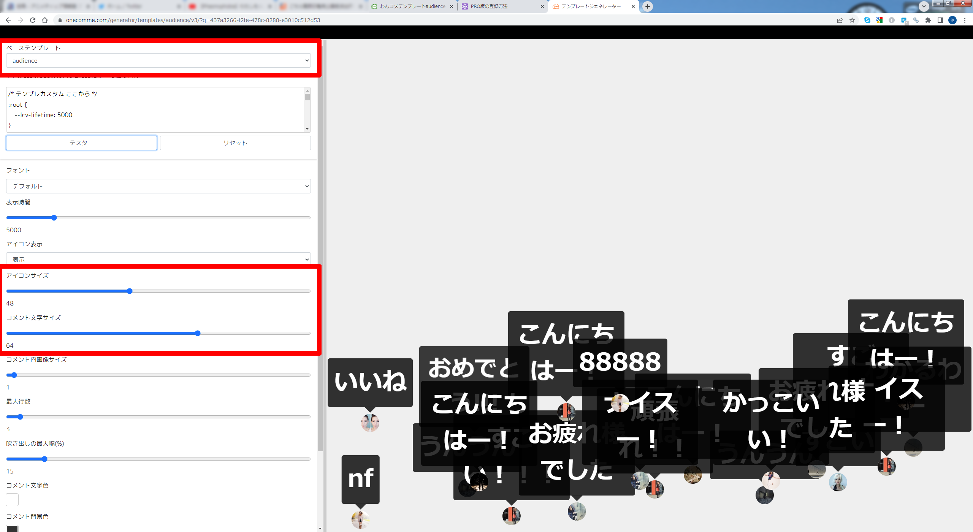
Task: Close the テンプレートジェネレーター tab
Action: [x=633, y=6]
